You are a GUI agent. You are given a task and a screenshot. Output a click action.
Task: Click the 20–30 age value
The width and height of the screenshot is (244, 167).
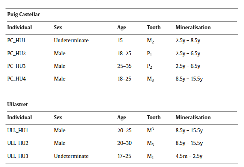click(125, 143)
